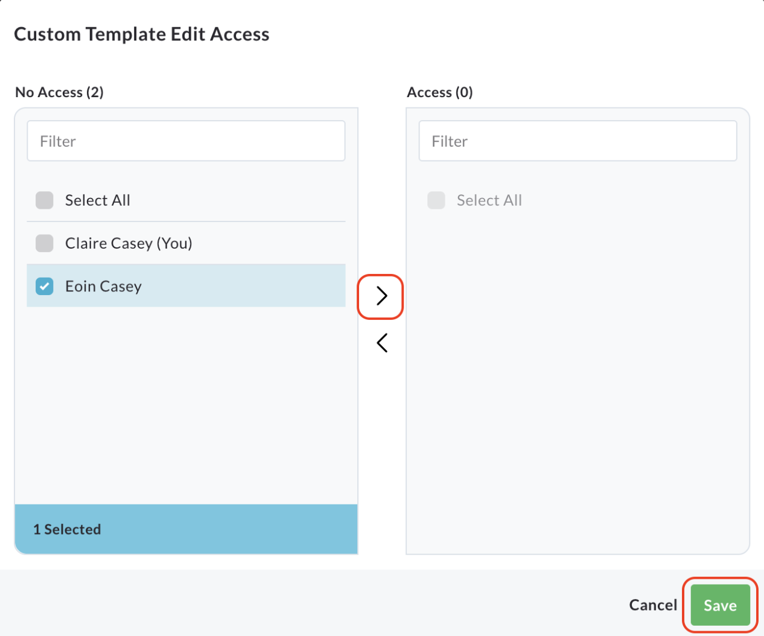Click the 1 Selected status bar
The height and width of the screenshot is (636, 764).
186,529
